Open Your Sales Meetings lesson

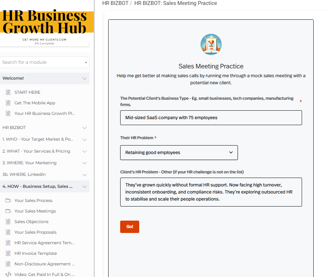point(35,211)
